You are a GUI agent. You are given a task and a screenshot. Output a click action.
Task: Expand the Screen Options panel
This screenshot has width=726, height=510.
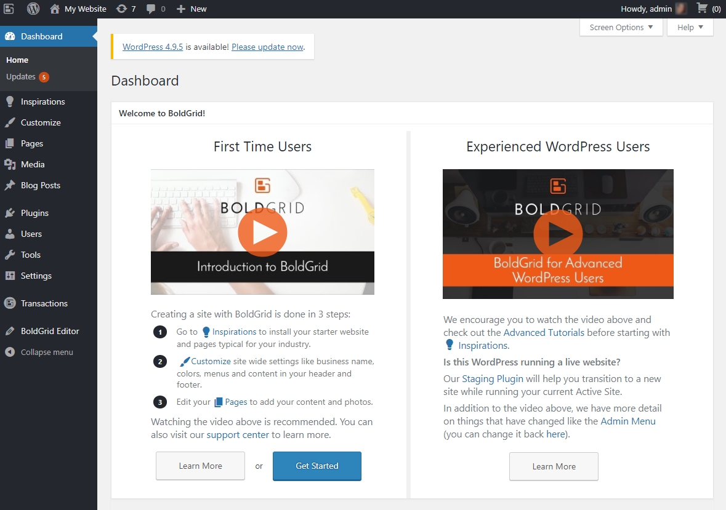pos(621,27)
